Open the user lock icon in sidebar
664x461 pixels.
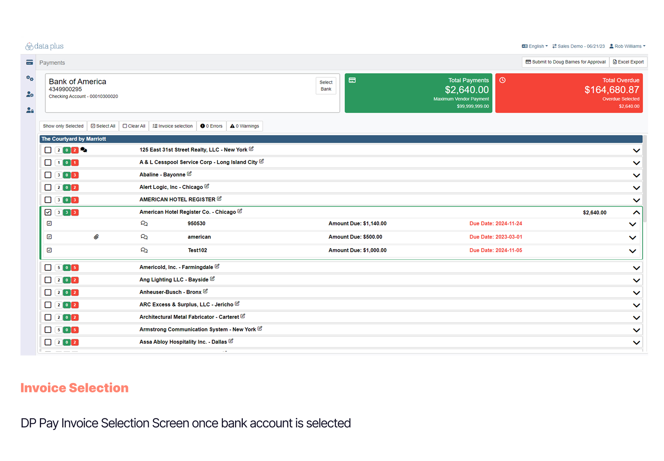point(30,110)
